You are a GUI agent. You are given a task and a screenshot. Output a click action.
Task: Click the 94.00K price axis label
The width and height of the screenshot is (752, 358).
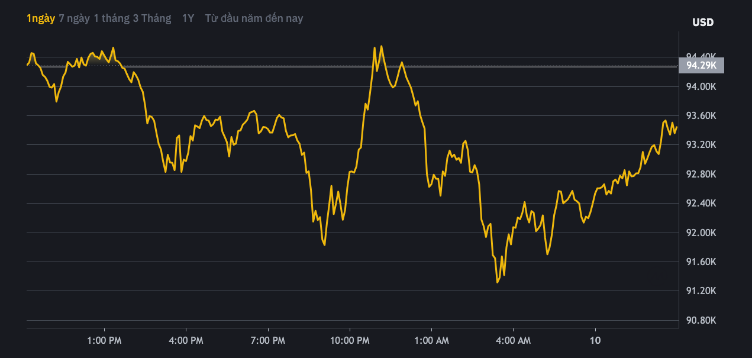click(x=701, y=87)
